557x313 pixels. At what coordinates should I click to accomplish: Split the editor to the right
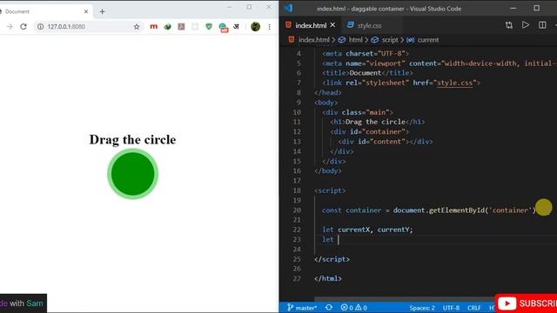[x=542, y=25]
